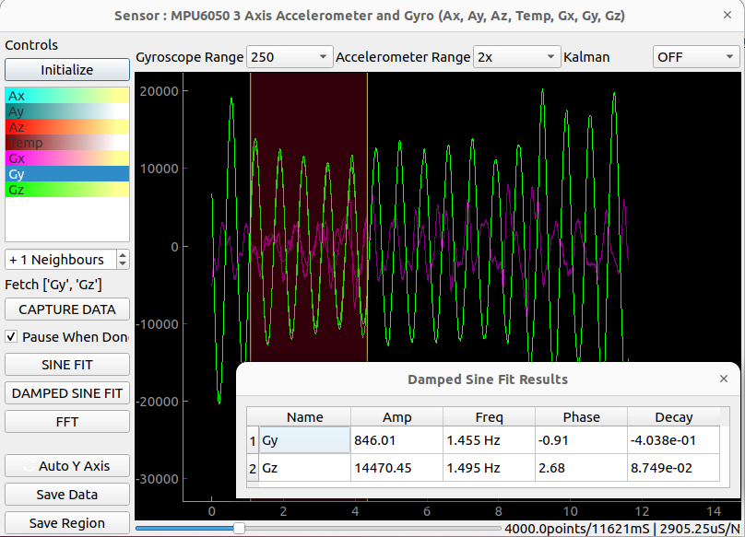Image resolution: width=745 pixels, height=537 pixels.
Task: Open the Gyroscope Range dropdown
Action: 290,57
